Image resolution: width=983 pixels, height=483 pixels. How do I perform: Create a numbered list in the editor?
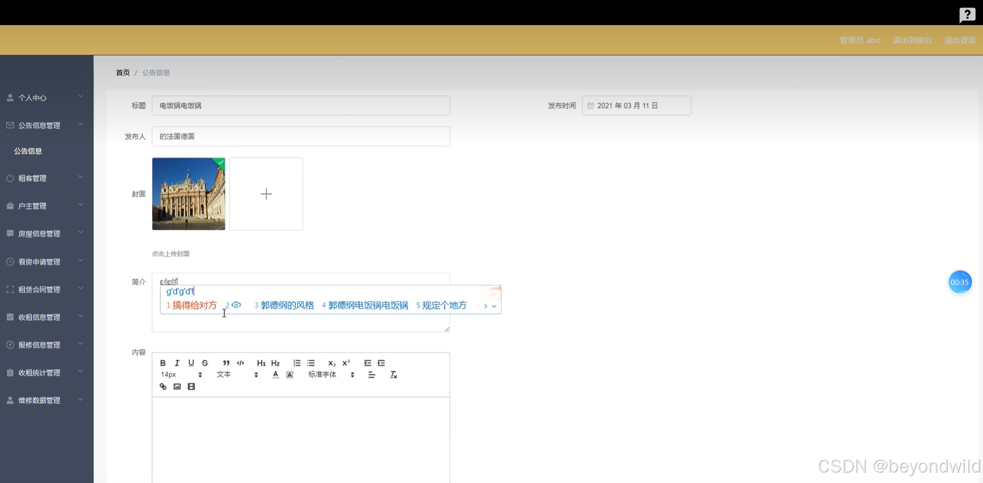click(297, 363)
